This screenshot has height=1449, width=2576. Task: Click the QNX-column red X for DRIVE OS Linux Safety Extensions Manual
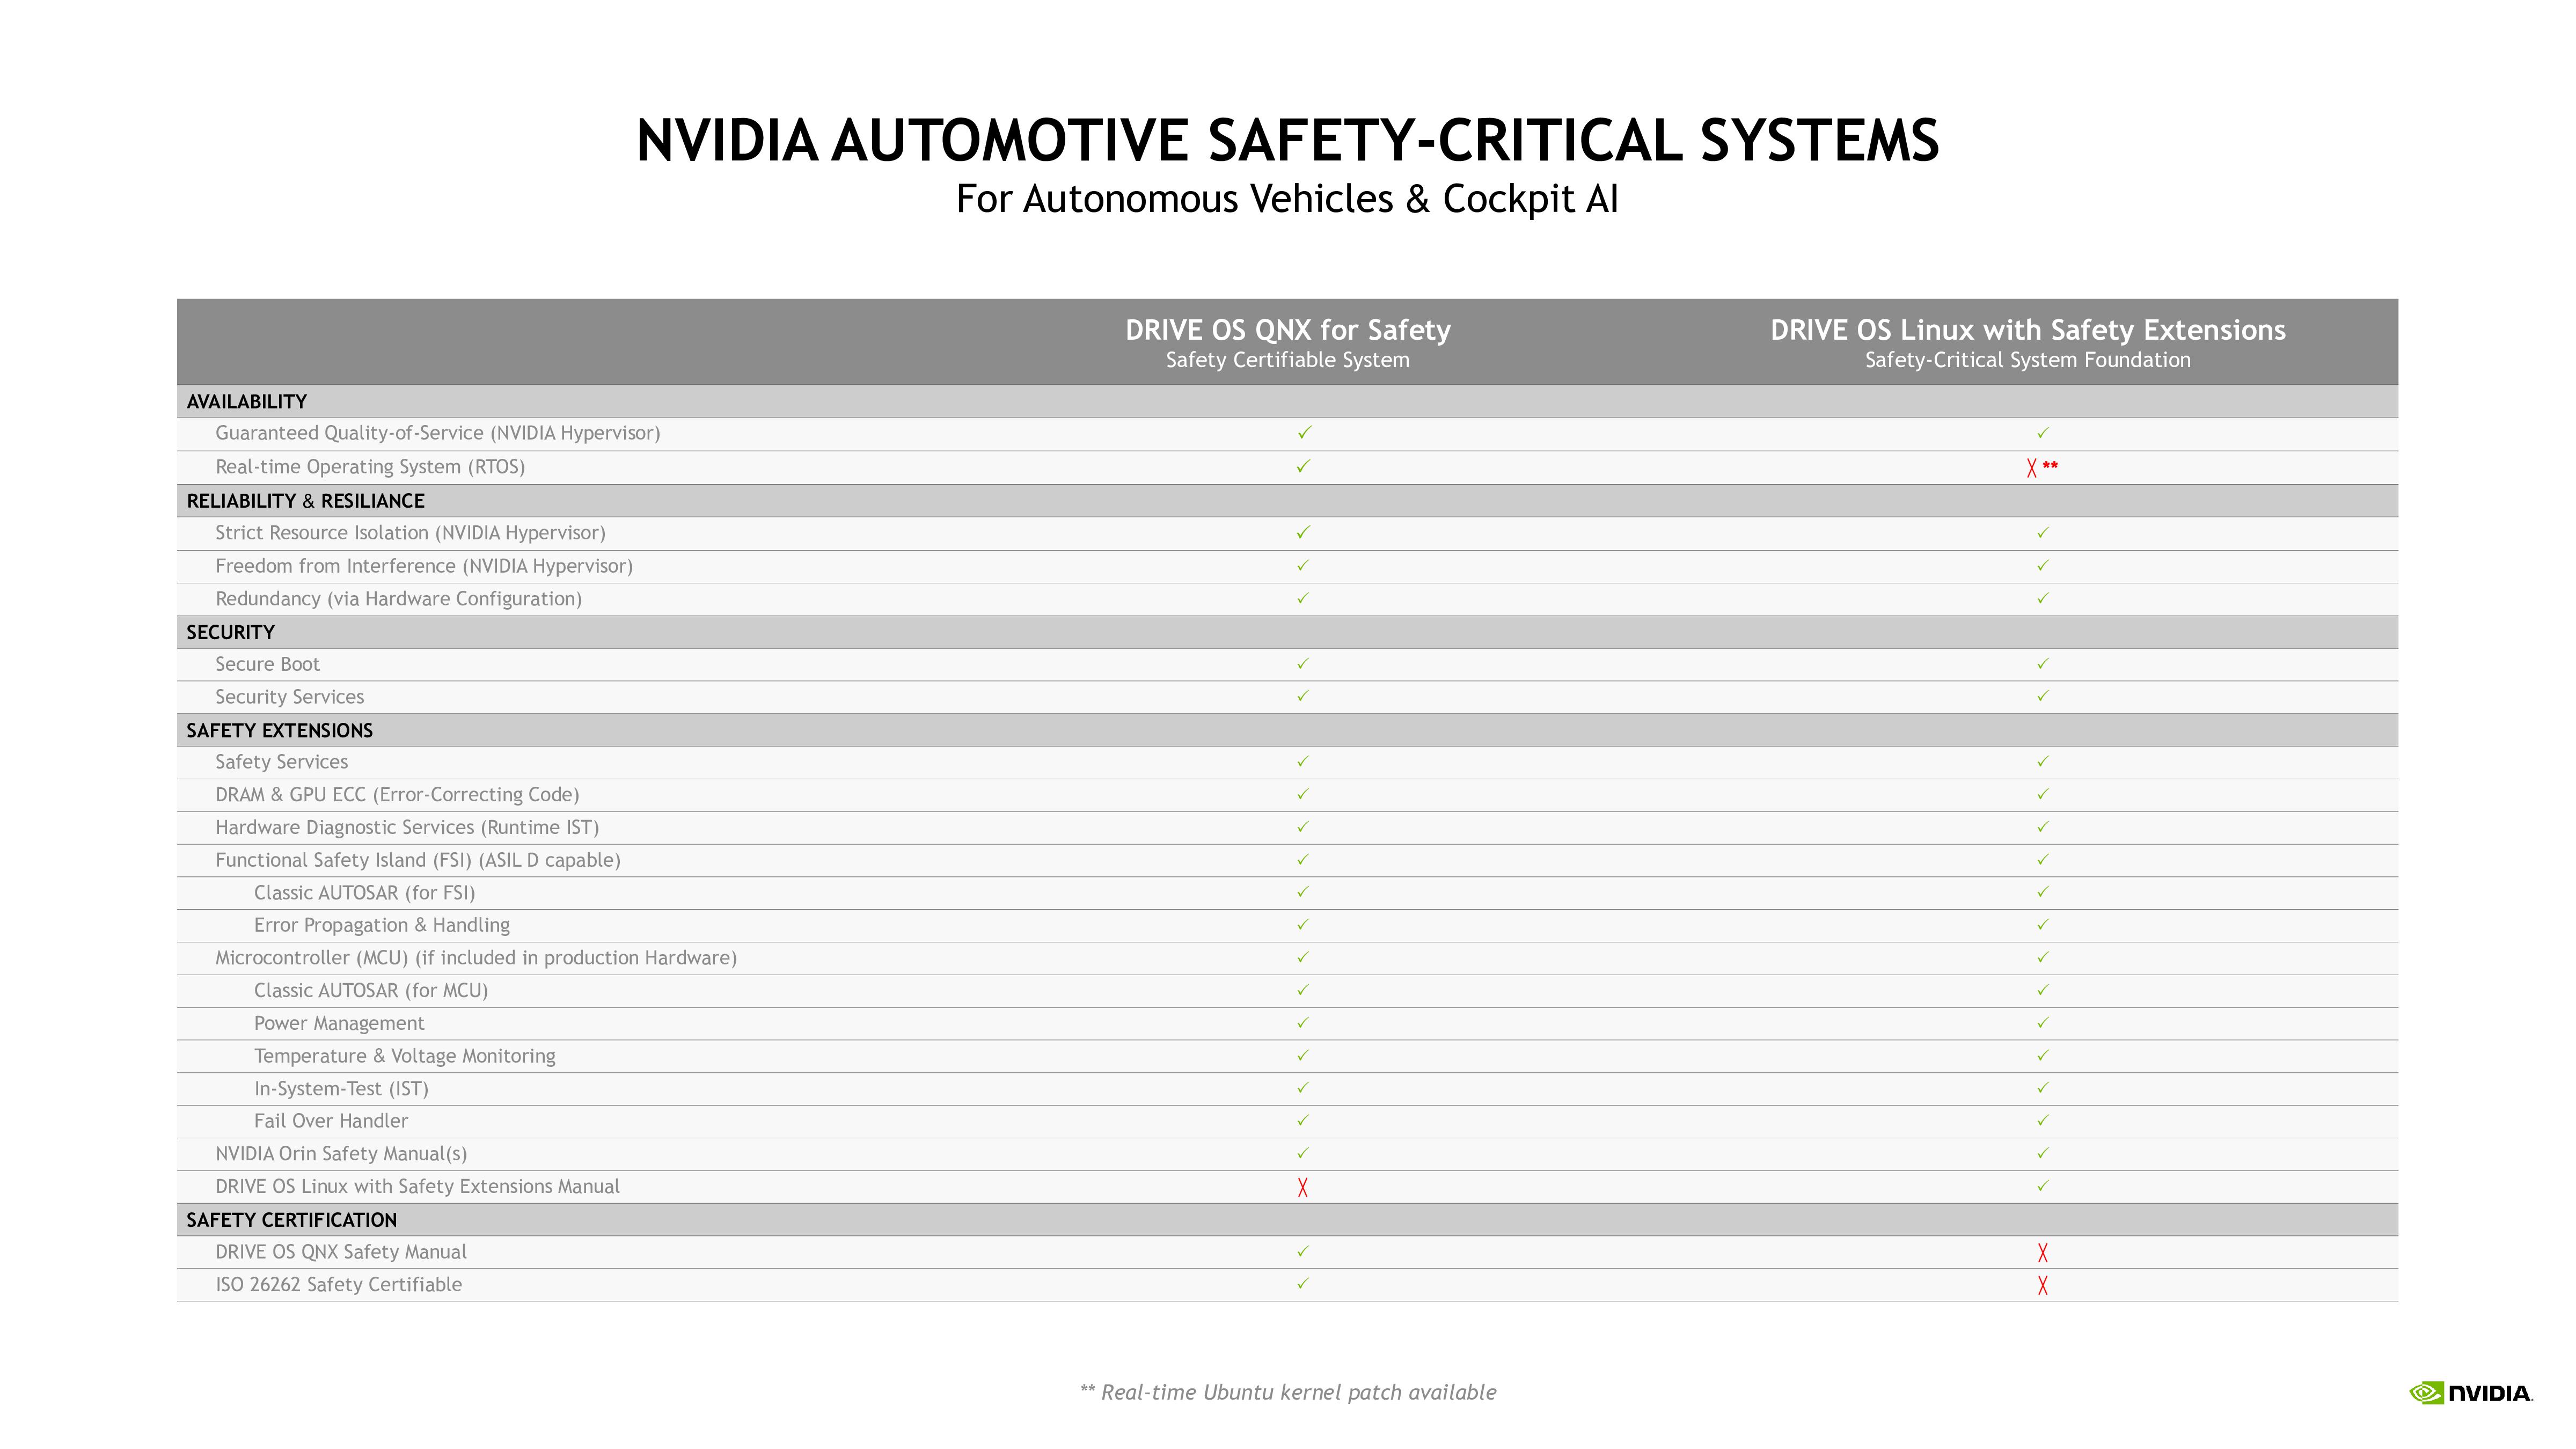(x=1303, y=1187)
